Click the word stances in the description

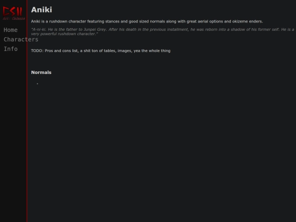112,21
